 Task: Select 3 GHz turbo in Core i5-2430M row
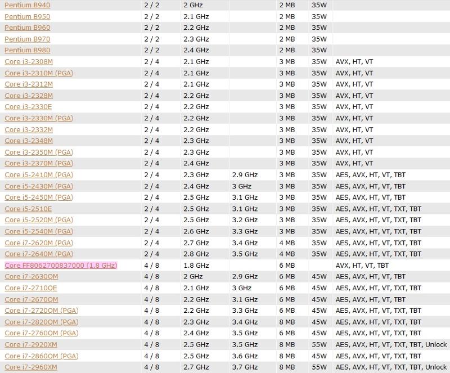pos(242,186)
